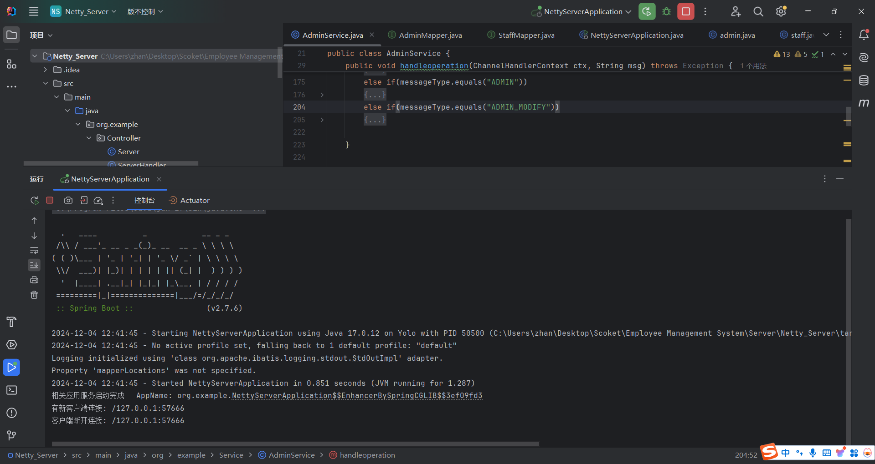The height and width of the screenshot is (464, 875).
Task: Switch to the Actuator tab
Action: point(194,200)
